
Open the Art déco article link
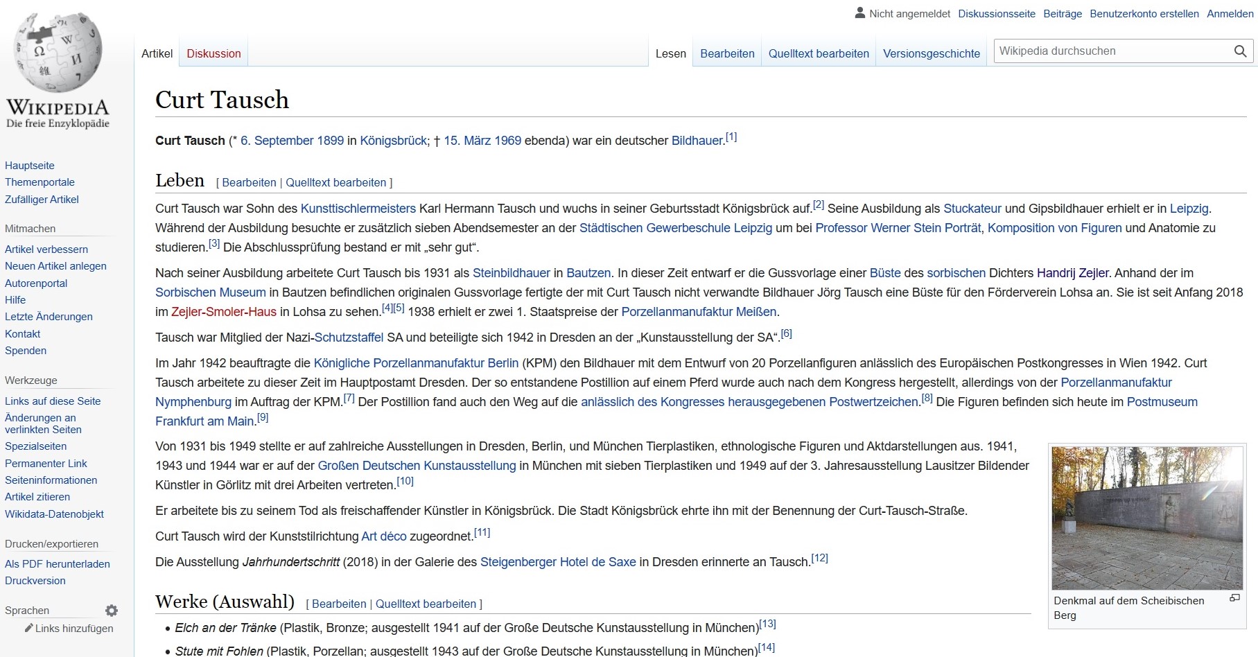[x=384, y=536]
